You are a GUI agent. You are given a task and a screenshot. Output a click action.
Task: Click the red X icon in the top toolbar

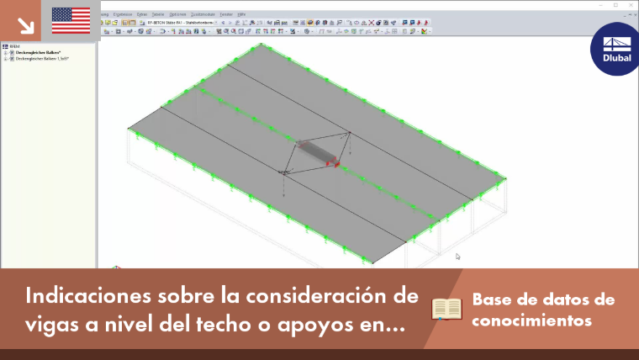click(372, 23)
